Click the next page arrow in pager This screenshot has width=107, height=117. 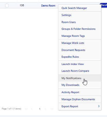click(45, 109)
